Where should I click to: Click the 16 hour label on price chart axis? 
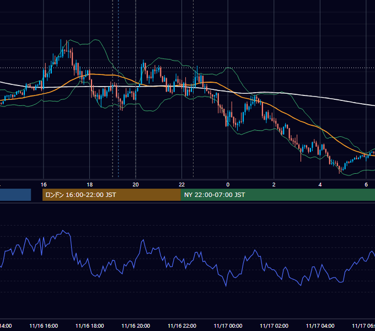44,185
